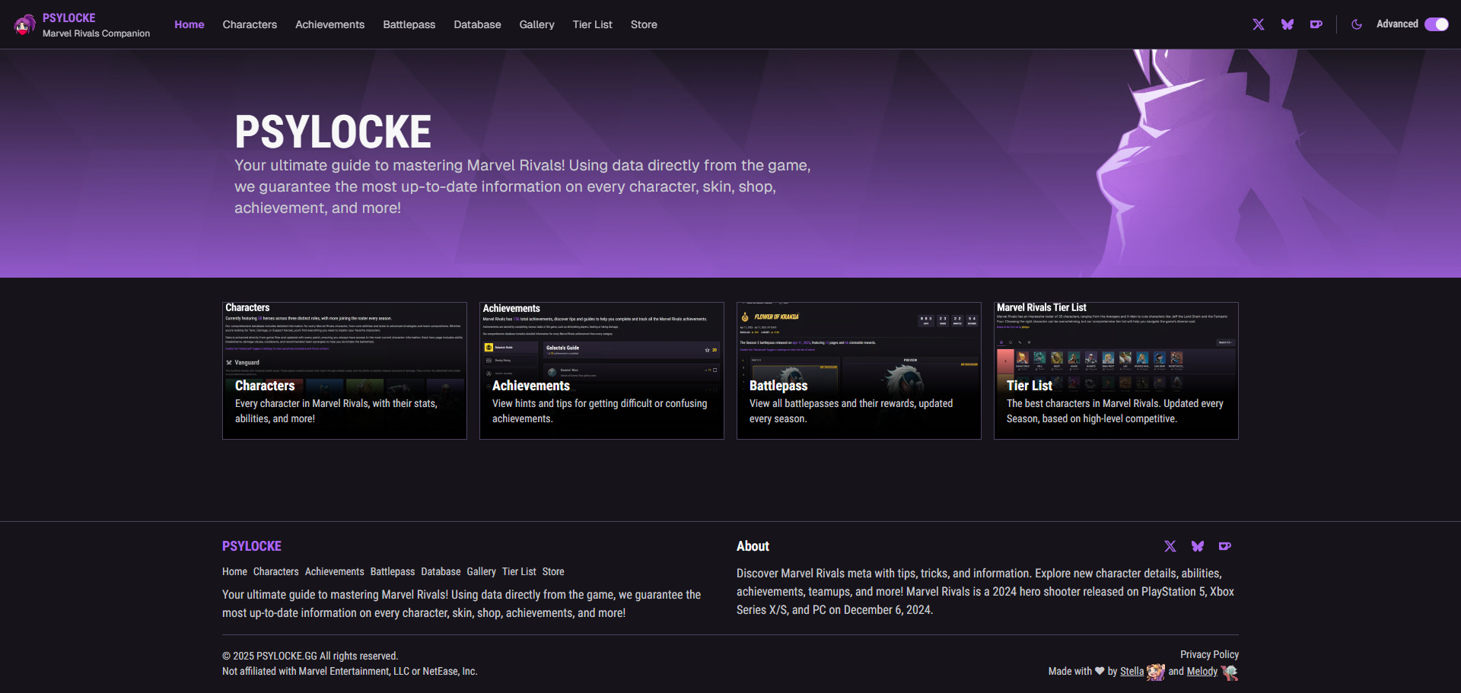Screen dimensions: 1461x693
Task: Click the Database link in the footer
Action: pos(441,571)
